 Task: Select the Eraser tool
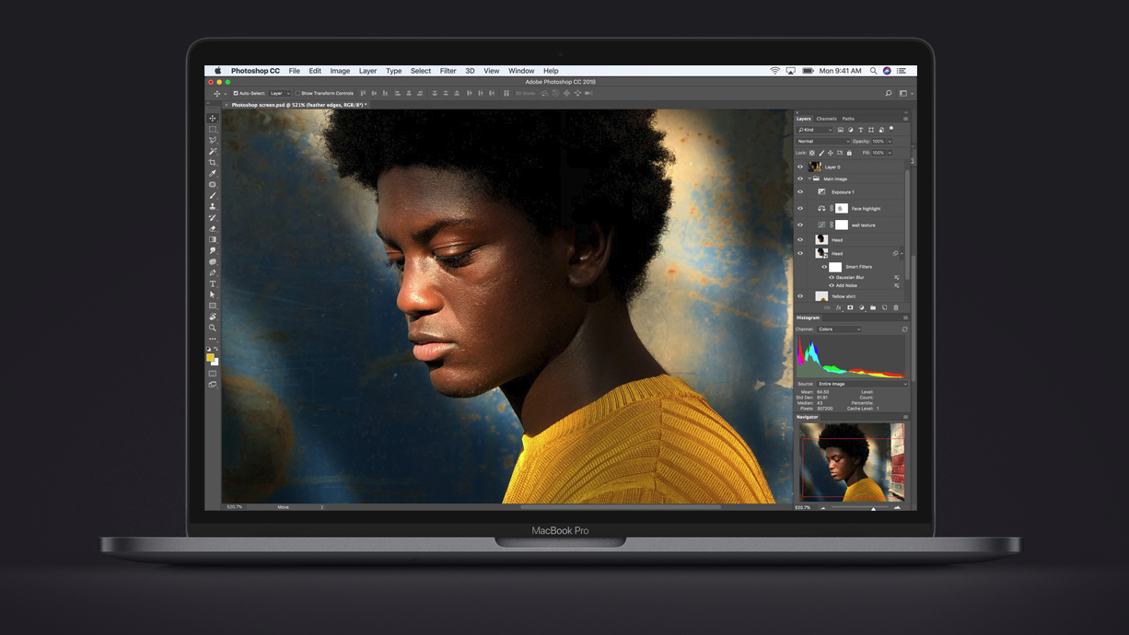coord(213,229)
